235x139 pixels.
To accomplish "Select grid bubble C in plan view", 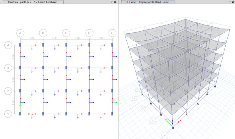I will [66, 33].
